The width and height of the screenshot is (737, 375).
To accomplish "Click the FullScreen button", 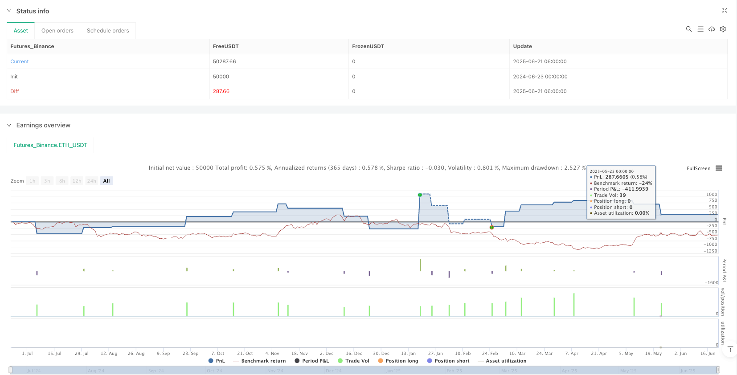I will pos(698,168).
